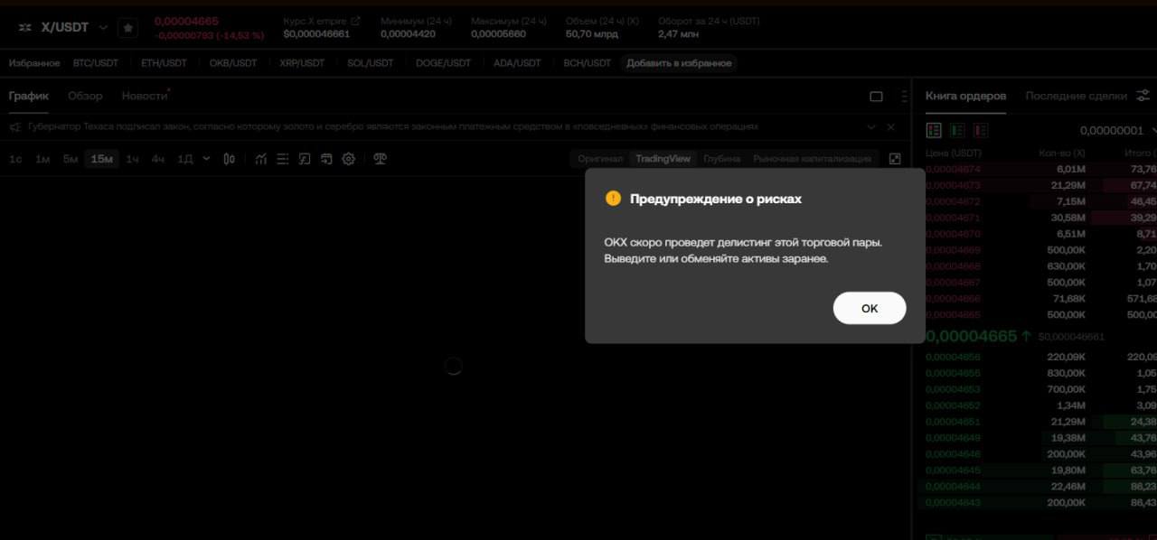The height and width of the screenshot is (540, 1157).
Task: Click ask price 0,00004674 in order book
Action: coord(954,169)
